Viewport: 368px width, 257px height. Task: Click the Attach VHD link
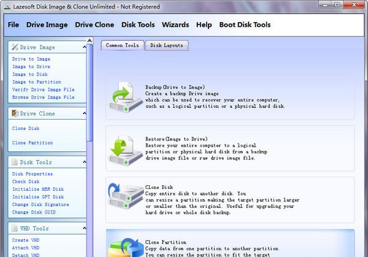[x=26, y=248]
